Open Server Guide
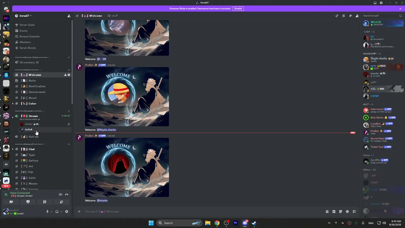Viewport: 405px width, 228px height. 27,25
